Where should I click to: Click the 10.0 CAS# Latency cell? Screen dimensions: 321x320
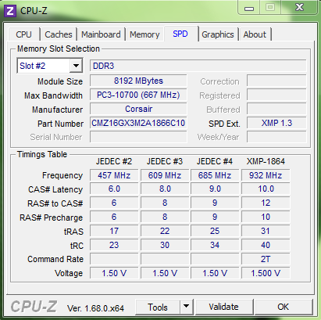[266, 189]
